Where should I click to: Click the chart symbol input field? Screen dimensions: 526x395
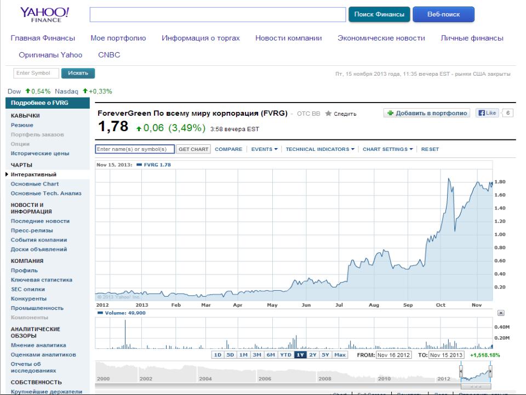[x=135, y=149]
